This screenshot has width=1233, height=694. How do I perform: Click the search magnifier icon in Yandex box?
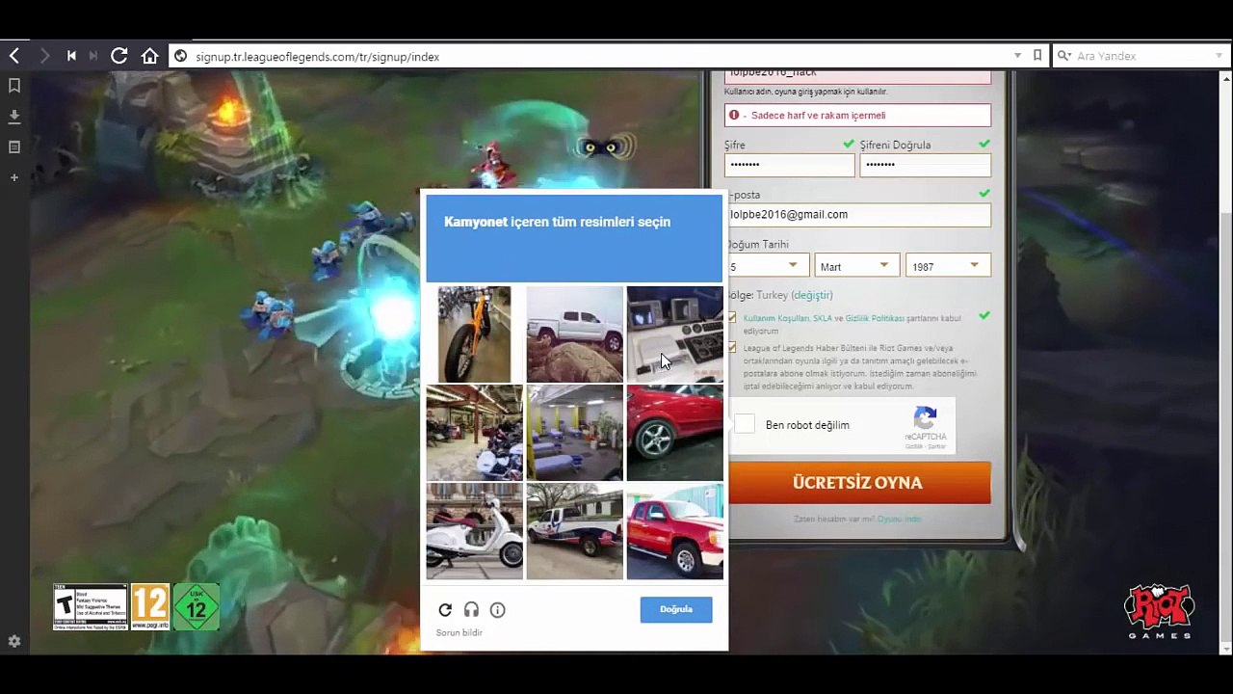1063,56
